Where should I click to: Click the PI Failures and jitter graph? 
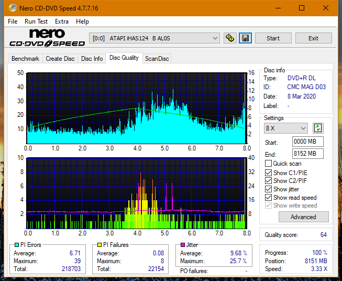[x=136, y=193]
